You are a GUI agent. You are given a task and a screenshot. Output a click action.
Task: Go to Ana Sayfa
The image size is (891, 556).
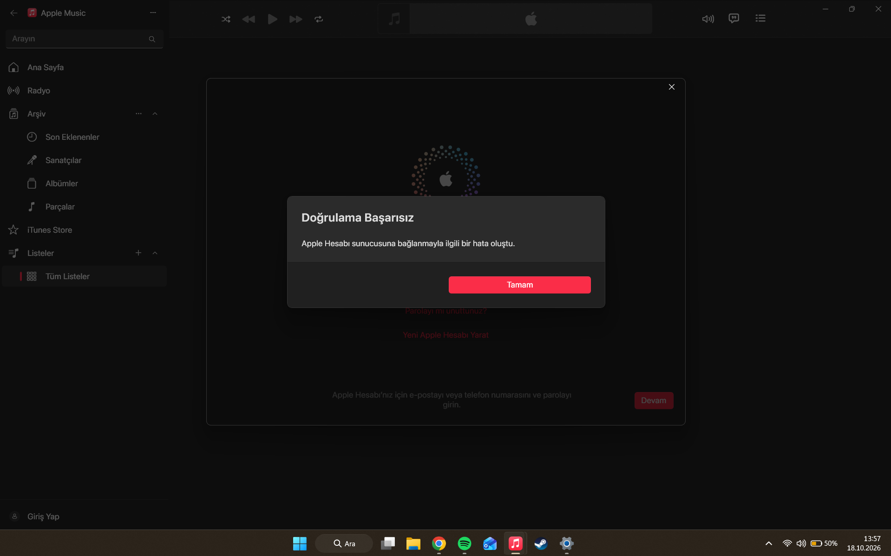[84, 67]
